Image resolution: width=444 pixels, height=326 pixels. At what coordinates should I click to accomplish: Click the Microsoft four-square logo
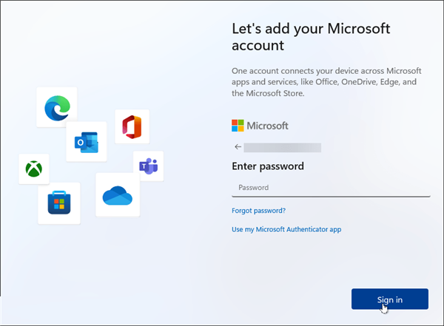238,126
